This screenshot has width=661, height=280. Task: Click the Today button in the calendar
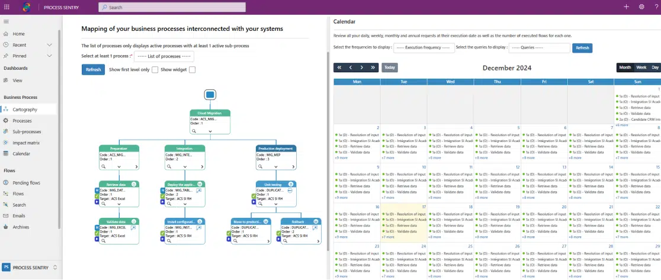coord(390,67)
